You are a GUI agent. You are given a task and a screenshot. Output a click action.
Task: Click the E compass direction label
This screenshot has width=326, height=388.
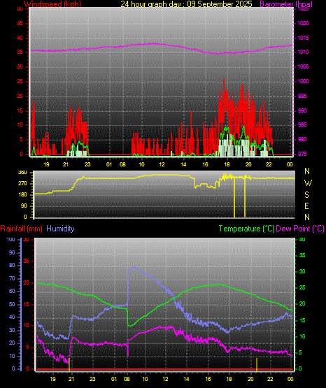pyautogui.click(x=307, y=206)
